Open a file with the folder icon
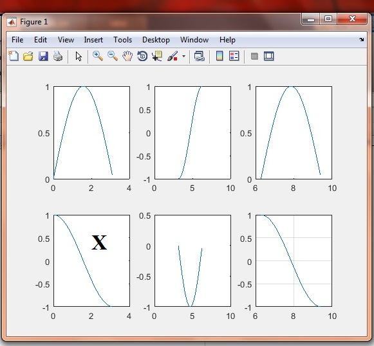374x346 pixels. click(28, 57)
